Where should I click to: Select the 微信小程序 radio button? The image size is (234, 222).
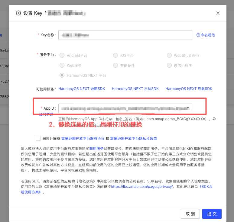pos(169,66)
